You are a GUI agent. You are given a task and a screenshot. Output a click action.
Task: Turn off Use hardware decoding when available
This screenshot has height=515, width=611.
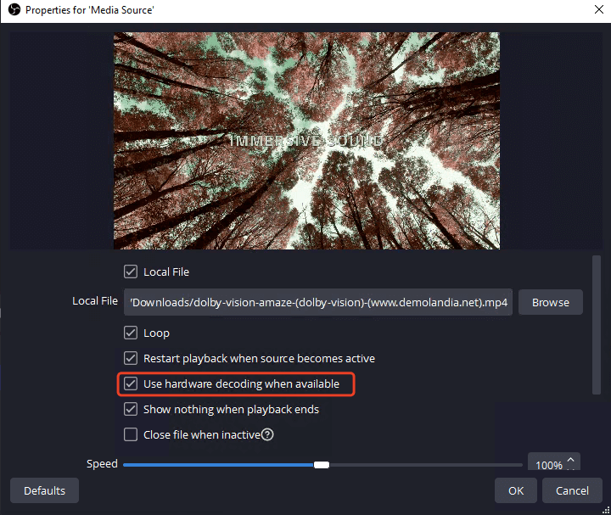131,384
